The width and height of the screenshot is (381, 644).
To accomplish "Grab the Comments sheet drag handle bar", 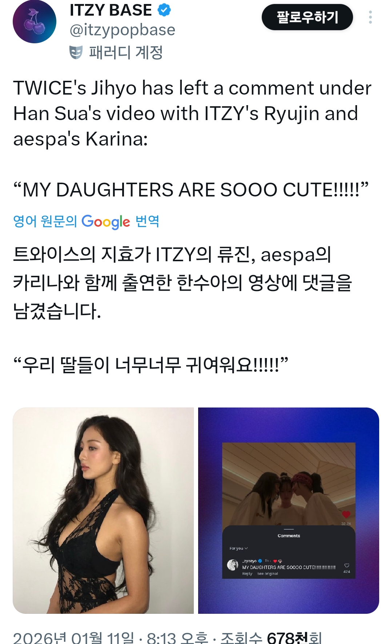I will tap(289, 529).
